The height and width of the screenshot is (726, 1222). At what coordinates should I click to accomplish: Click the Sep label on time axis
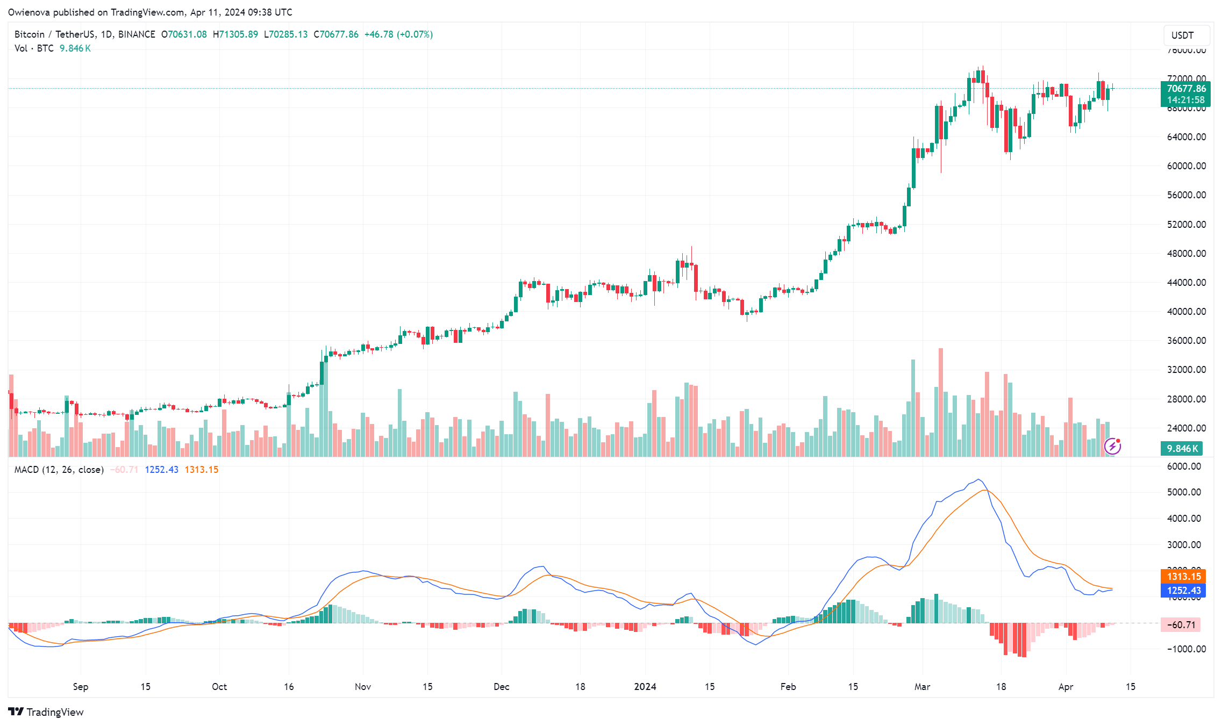pos(80,687)
